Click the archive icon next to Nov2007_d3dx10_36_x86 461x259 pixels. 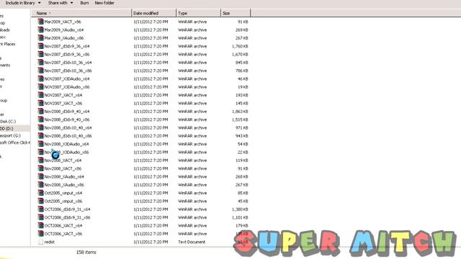click(x=40, y=71)
